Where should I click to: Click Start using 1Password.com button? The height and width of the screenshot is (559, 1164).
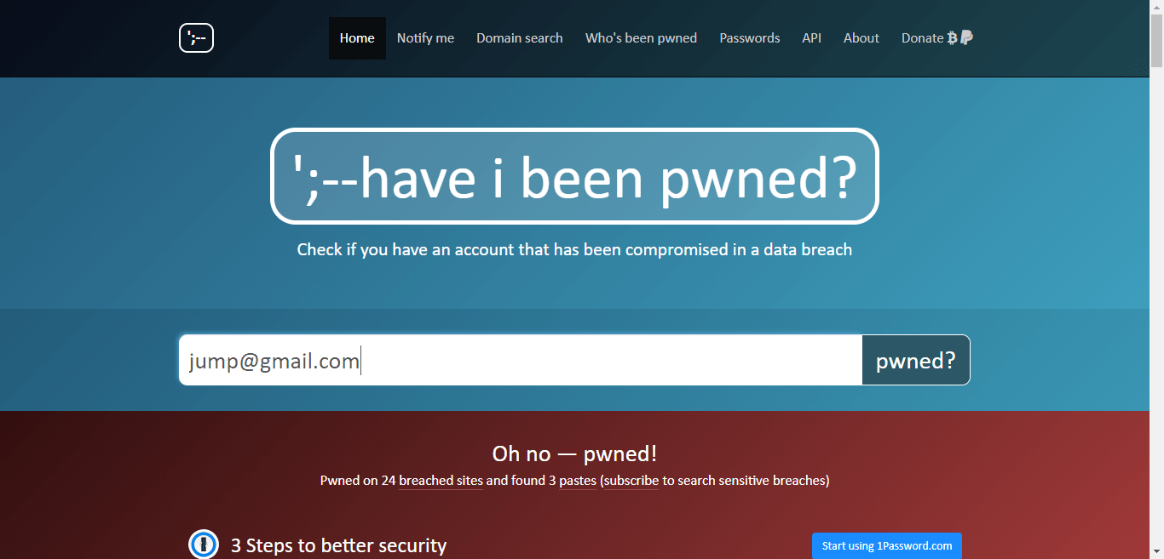click(x=886, y=545)
